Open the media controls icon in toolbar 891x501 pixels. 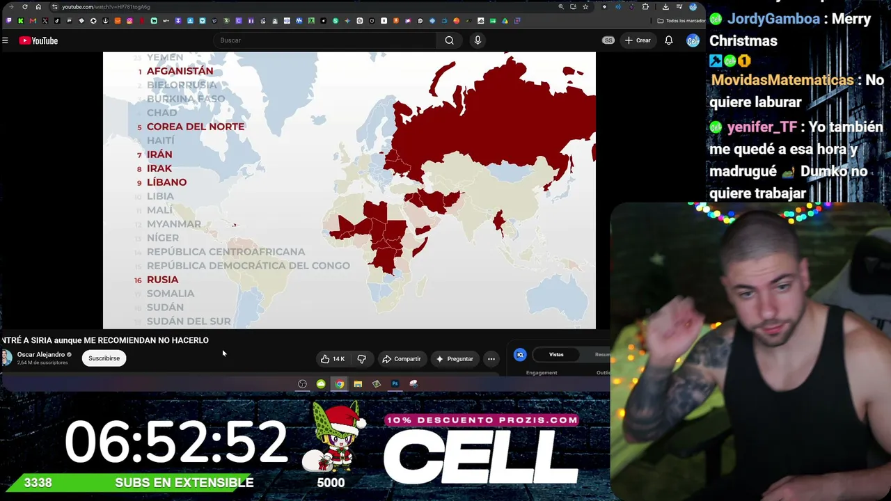679,7
